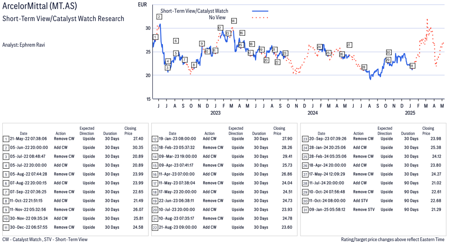Image resolution: width=449 pixels, height=242 pixels.
Task: Click chart marker 18 on the graph
Action: point(251,44)
